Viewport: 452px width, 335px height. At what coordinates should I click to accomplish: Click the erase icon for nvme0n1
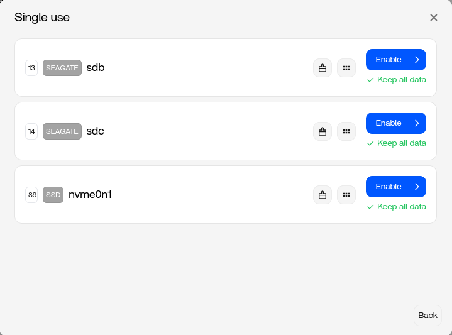(322, 195)
